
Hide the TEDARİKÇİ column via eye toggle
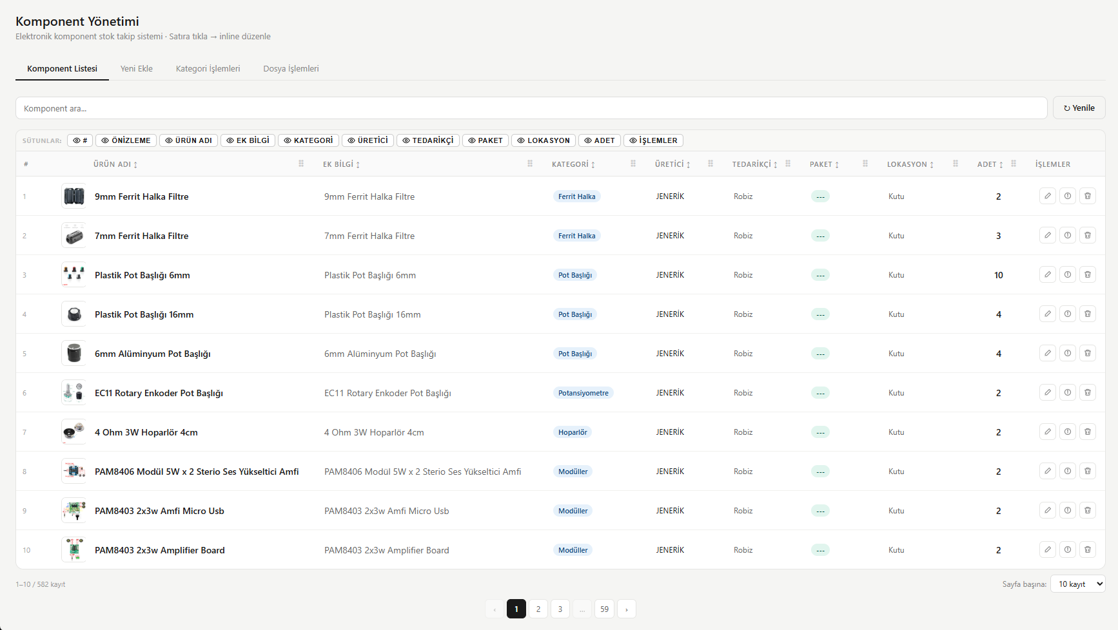point(428,140)
